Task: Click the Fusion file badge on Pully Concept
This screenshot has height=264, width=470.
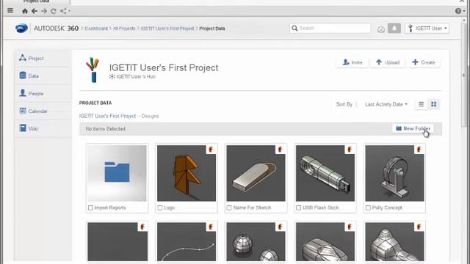Action: click(x=419, y=150)
